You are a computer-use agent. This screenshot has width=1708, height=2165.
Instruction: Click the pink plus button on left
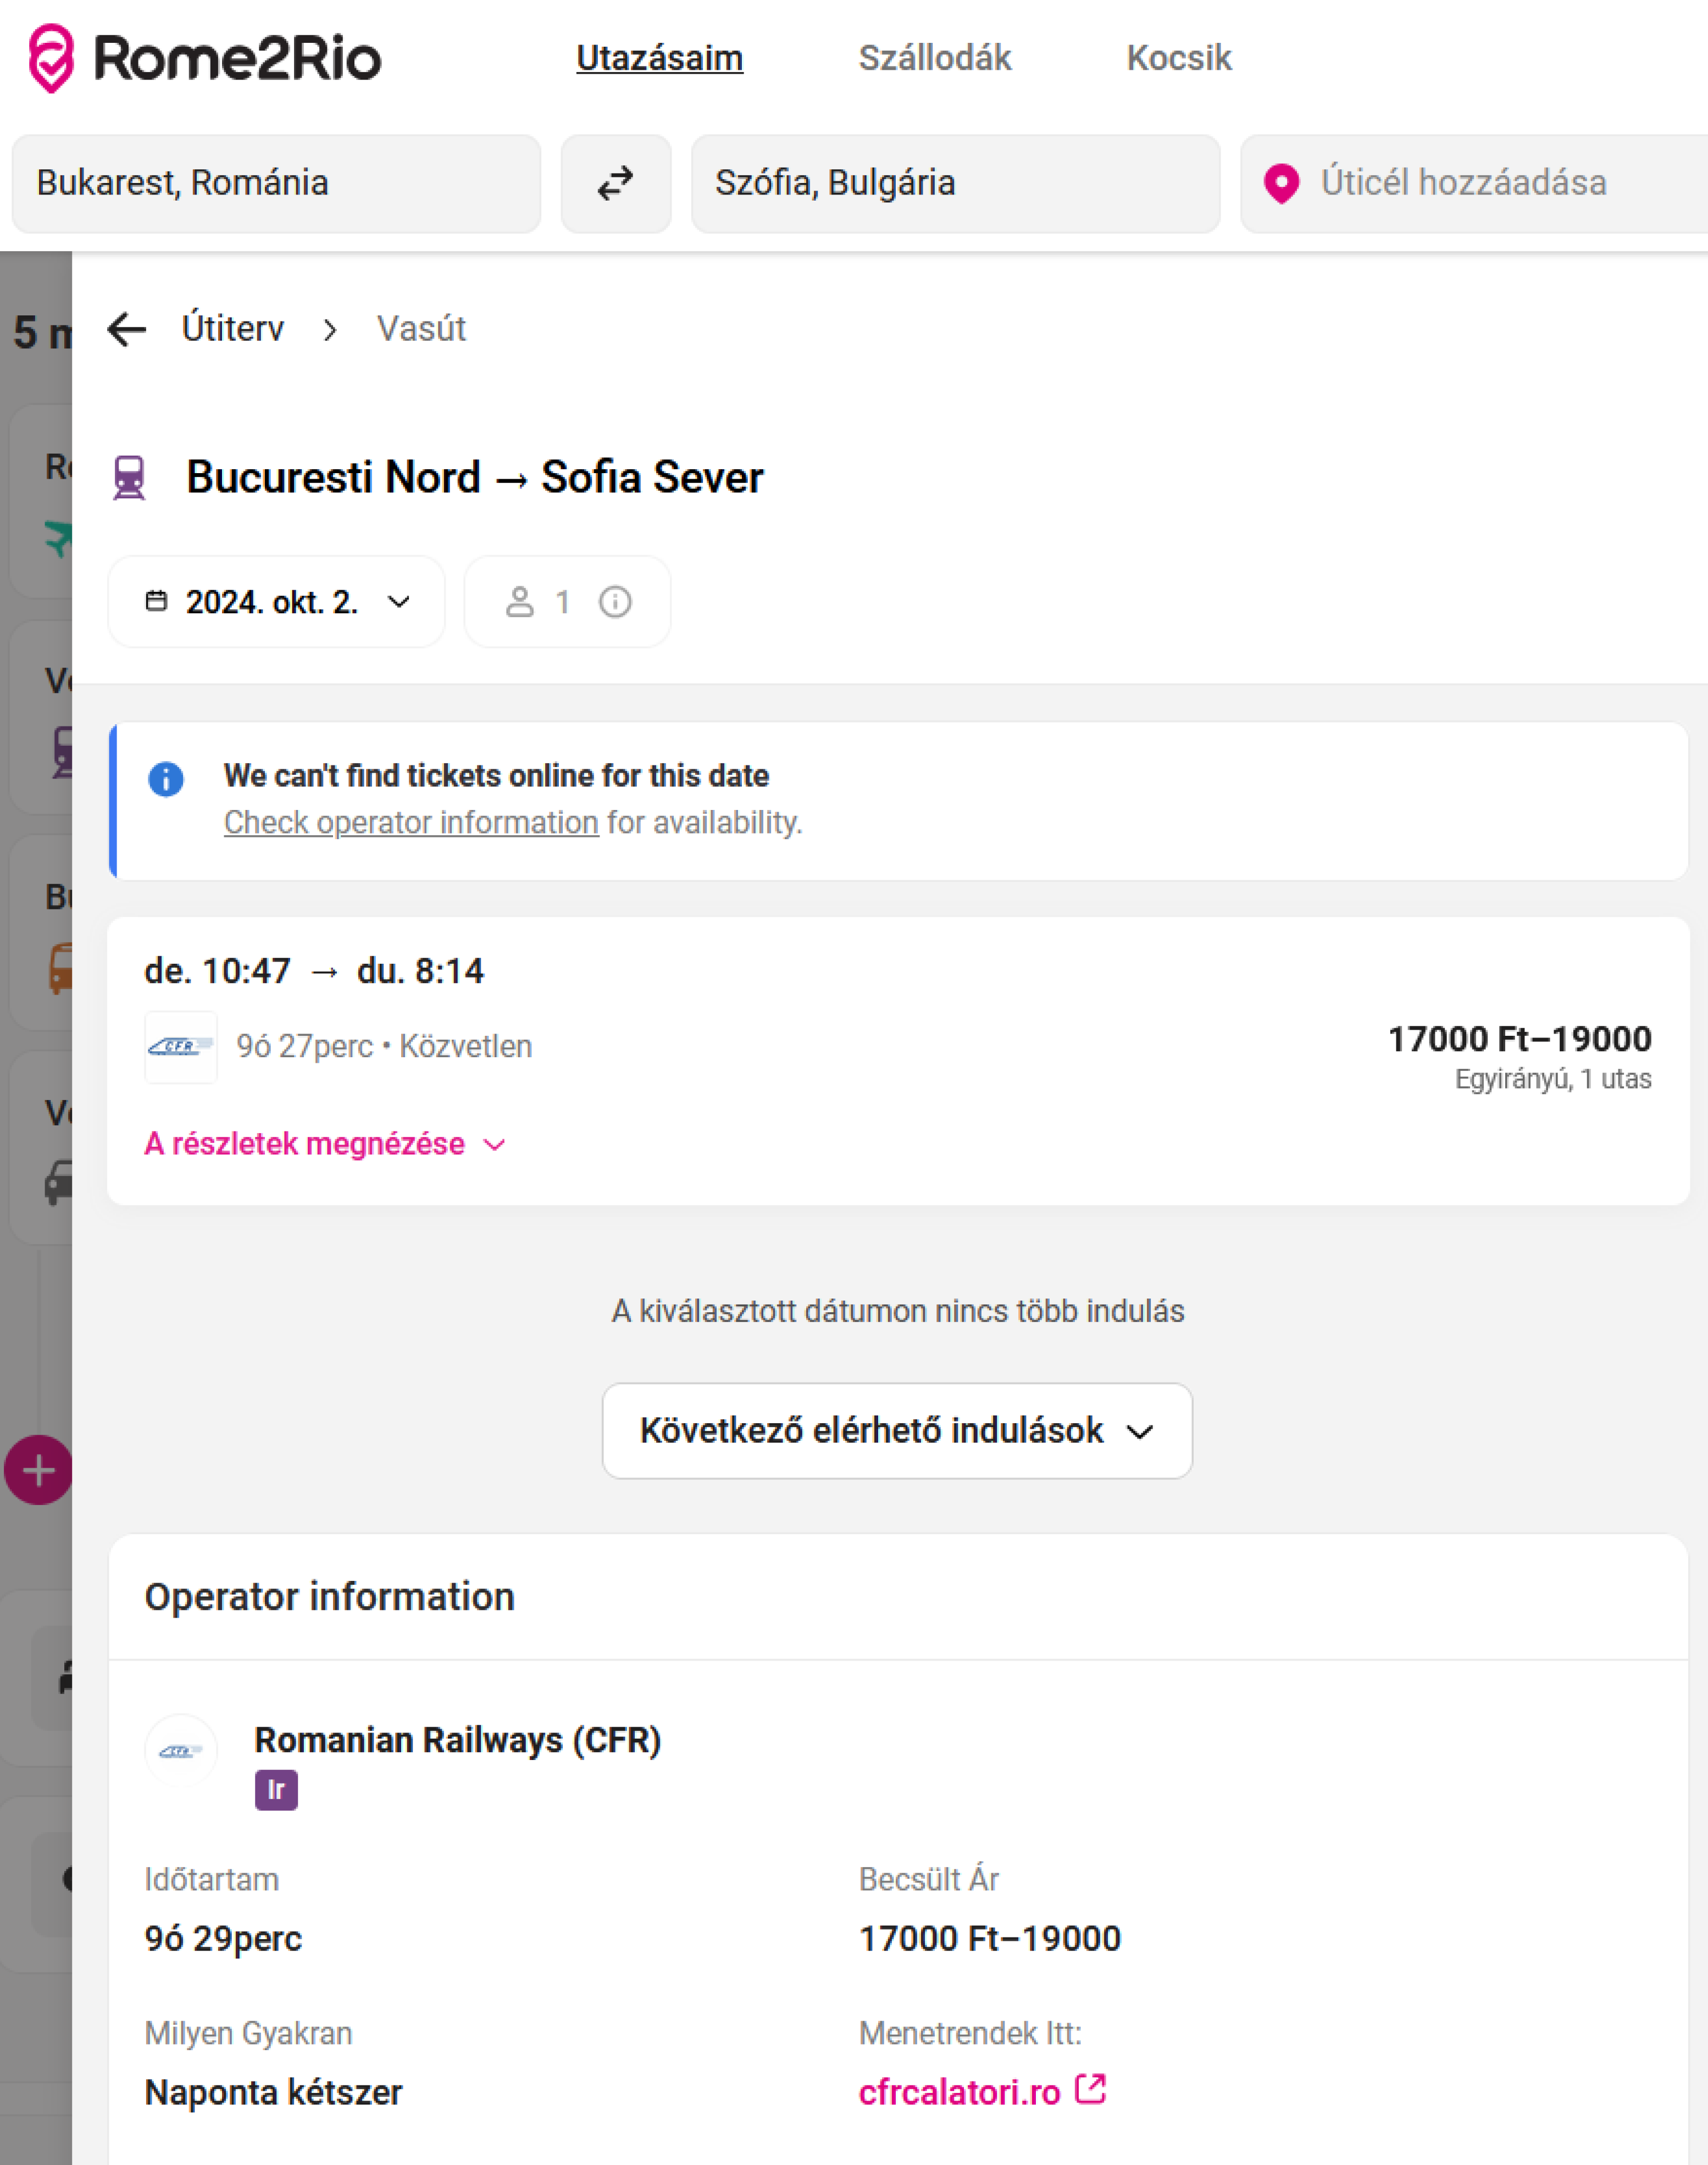click(38, 1470)
